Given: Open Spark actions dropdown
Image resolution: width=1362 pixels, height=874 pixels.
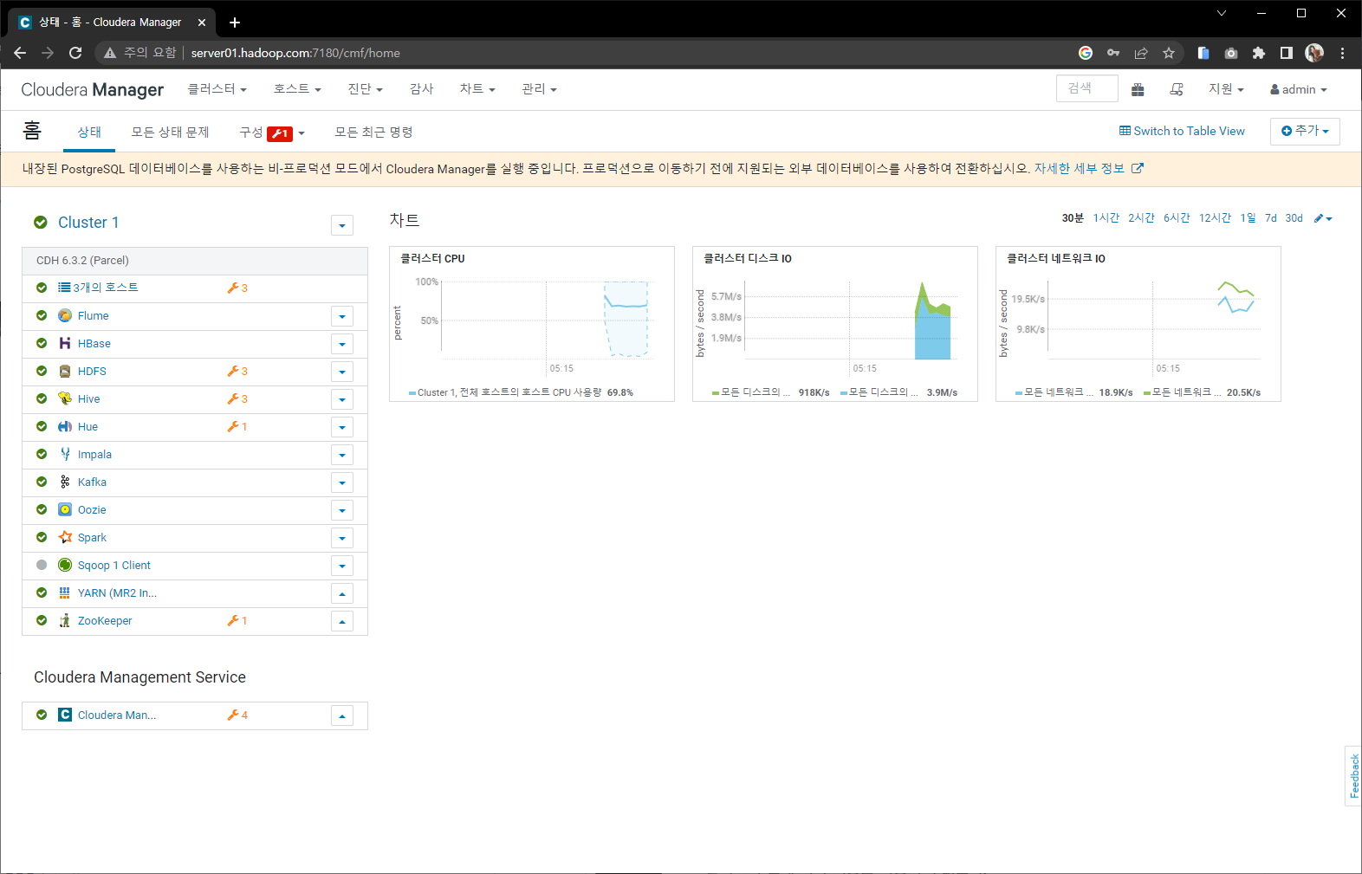Looking at the screenshot, I should point(342,538).
